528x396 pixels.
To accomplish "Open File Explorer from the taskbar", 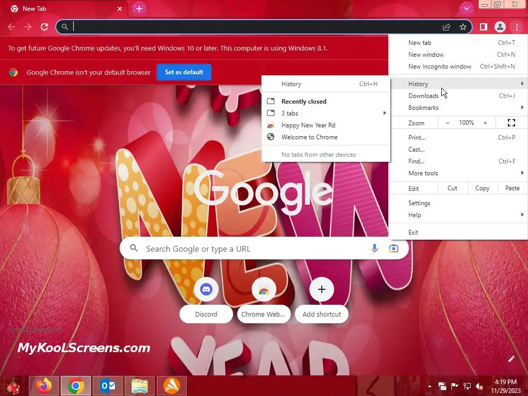I will pyautogui.click(x=140, y=386).
